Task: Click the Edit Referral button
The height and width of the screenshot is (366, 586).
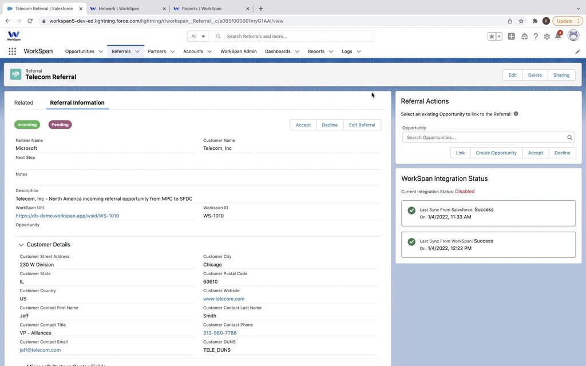Action: pos(362,125)
